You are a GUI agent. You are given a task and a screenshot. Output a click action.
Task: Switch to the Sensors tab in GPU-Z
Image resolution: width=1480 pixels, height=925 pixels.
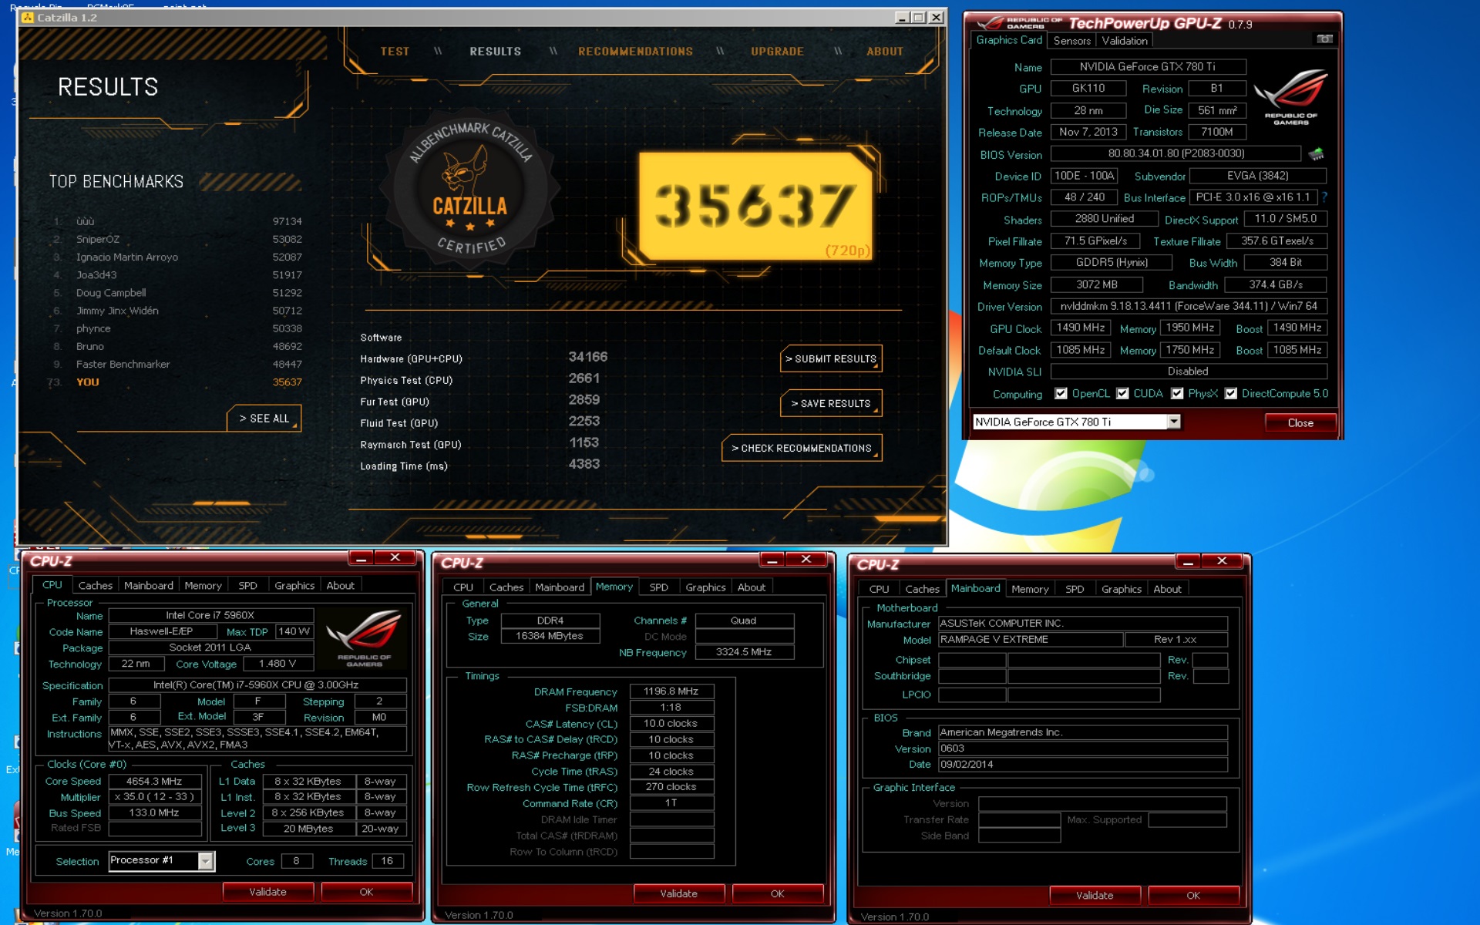[1071, 41]
